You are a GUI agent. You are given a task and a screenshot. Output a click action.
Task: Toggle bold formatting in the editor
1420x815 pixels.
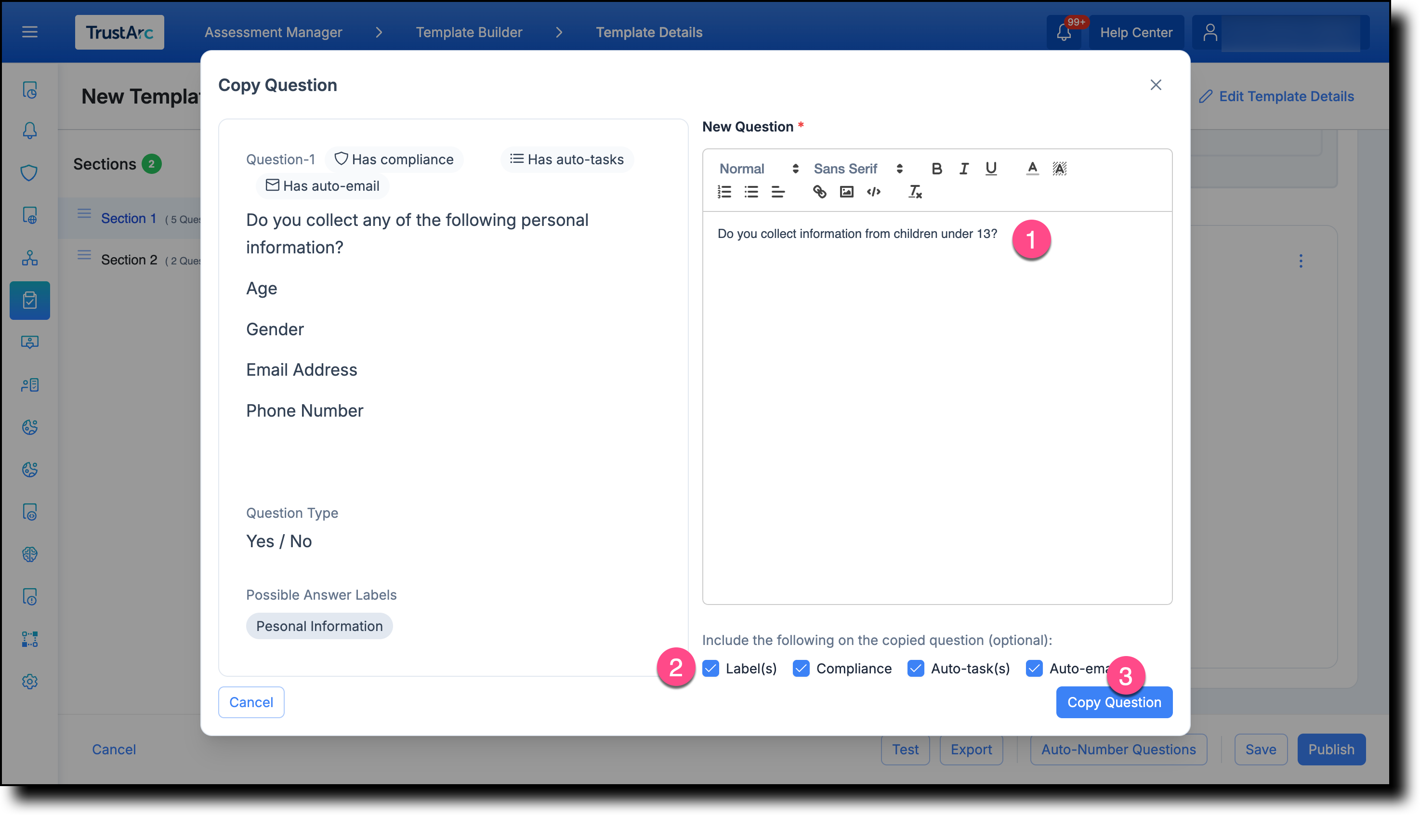[x=936, y=168]
